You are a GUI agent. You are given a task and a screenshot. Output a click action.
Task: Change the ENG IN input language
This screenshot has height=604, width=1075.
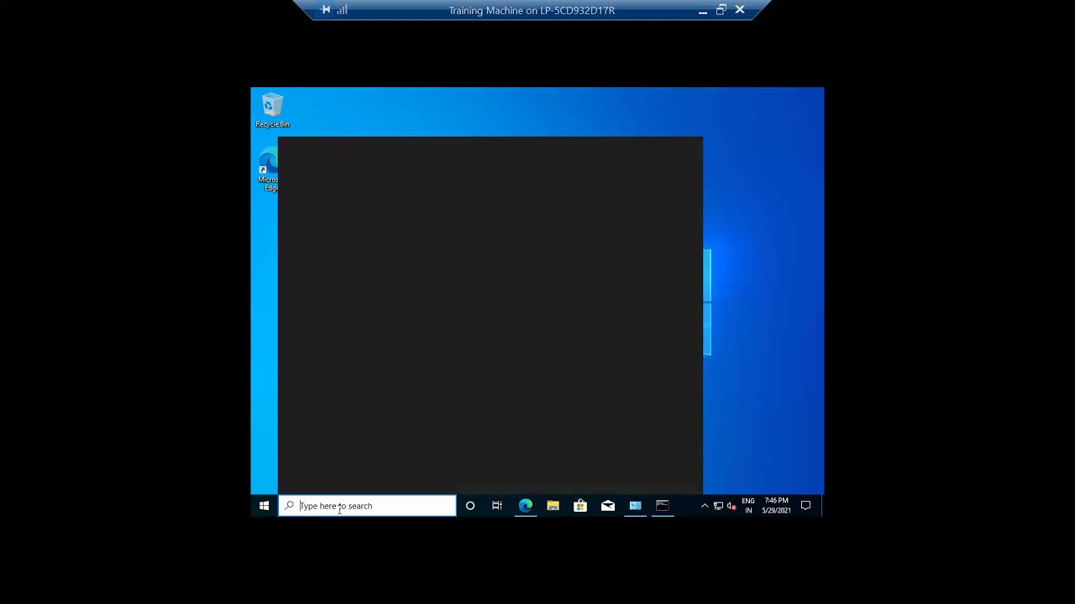(748, 506)
